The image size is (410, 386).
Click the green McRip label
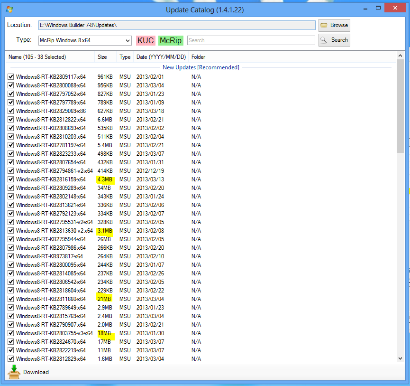[171, 40]
